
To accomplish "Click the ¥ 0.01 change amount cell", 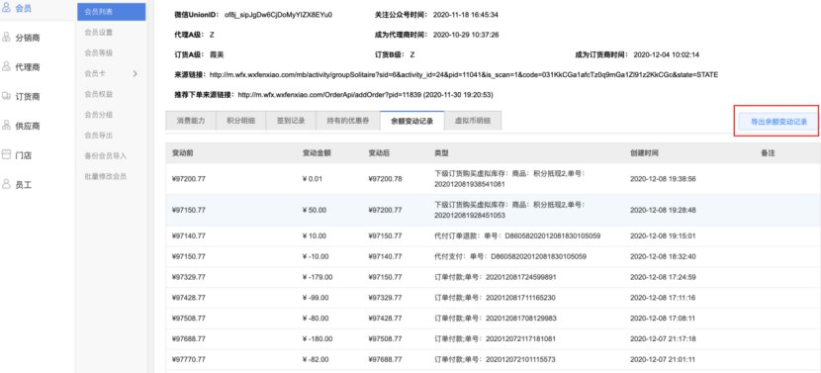I will pos(313,179).
